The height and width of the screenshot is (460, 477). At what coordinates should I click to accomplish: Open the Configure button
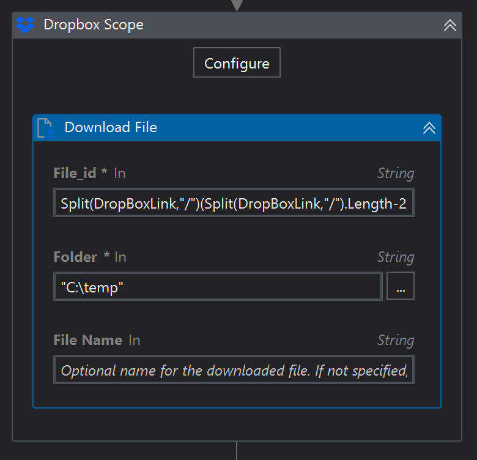237,62
